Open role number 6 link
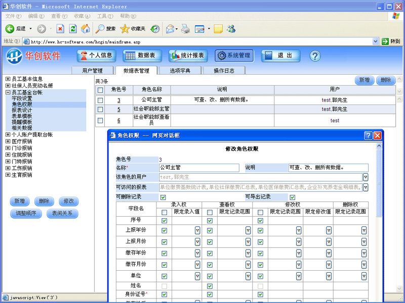This screenshot has height=303, width=405. [x=118, y=121]
